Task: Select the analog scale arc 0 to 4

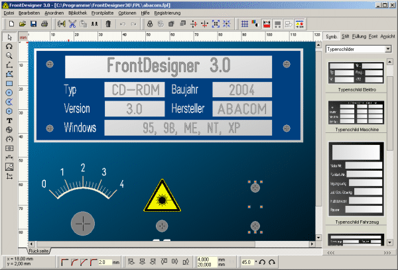Action: (x=83, y=181)
